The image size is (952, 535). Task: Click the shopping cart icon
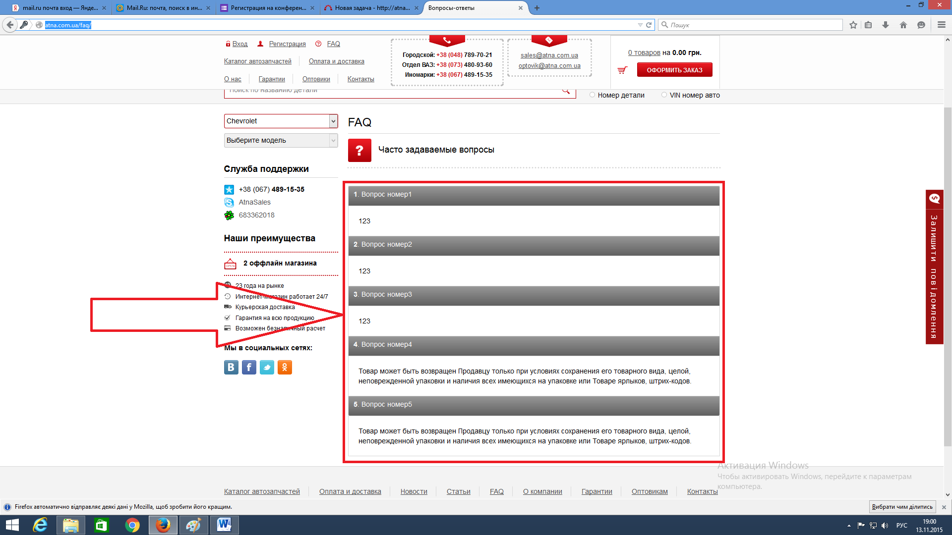pyautogui.click(x=622, y=70)
